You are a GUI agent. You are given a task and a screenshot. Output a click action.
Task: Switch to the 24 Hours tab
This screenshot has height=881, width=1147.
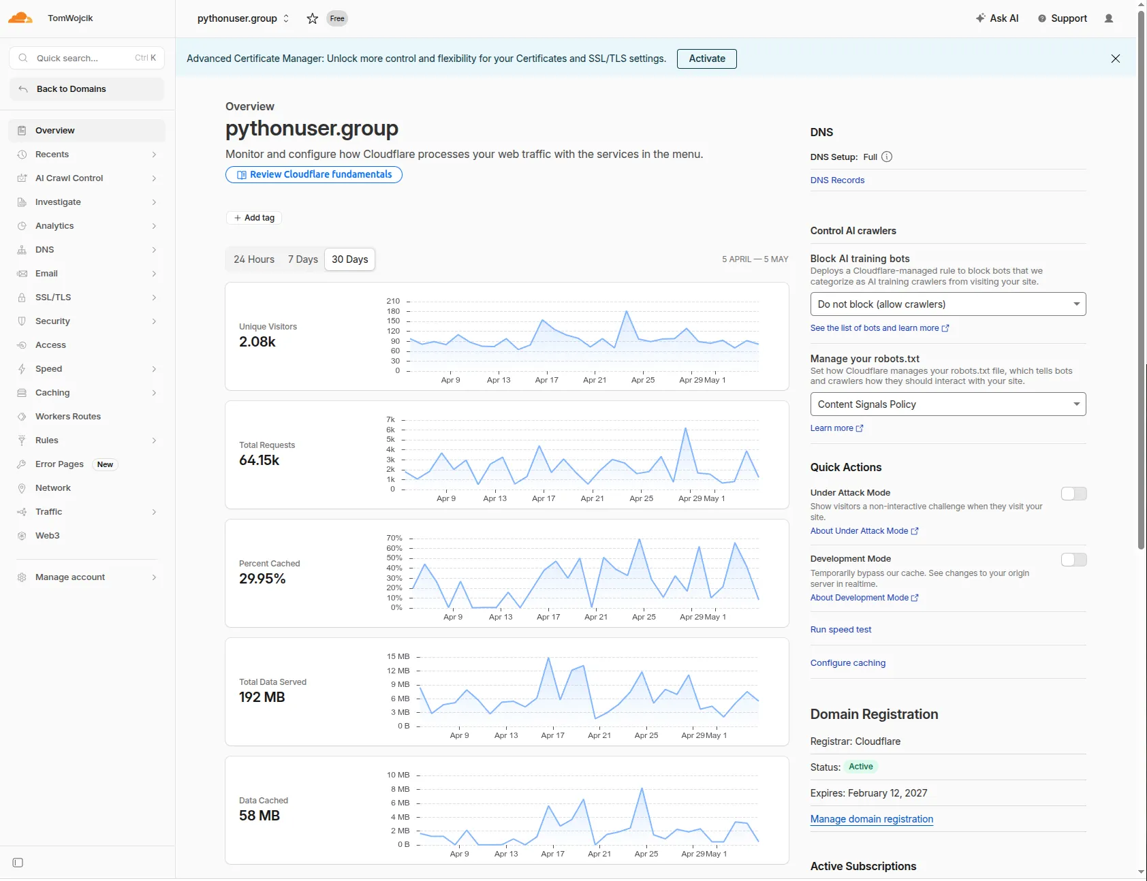tap(254, 259)
